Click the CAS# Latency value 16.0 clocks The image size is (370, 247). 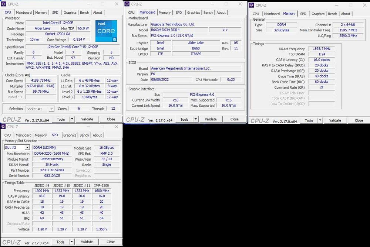point(322,60)
